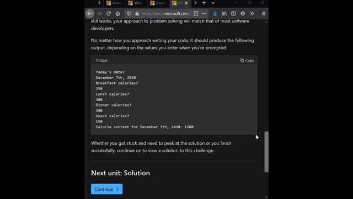Open the browser home page
Screen dimensions: 353x199
coord(117,13)
